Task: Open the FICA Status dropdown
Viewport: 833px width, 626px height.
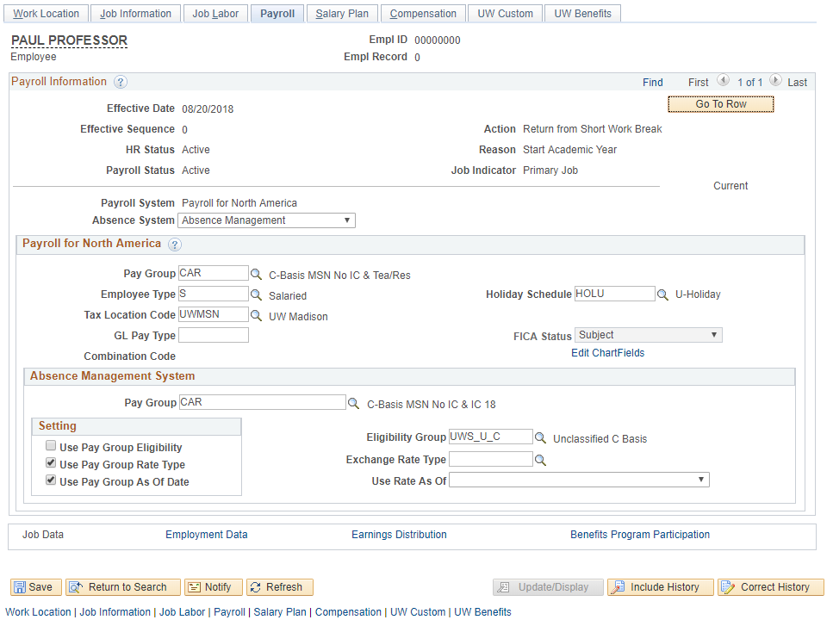Action: (649, 335)
